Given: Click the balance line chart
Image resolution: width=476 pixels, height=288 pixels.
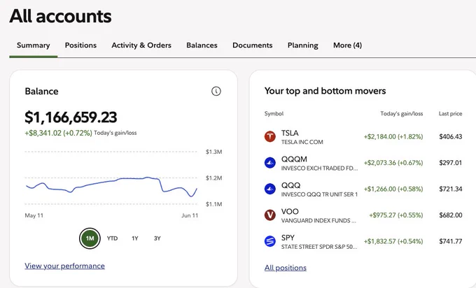Looking at the screenshot, I should point(112,186).
